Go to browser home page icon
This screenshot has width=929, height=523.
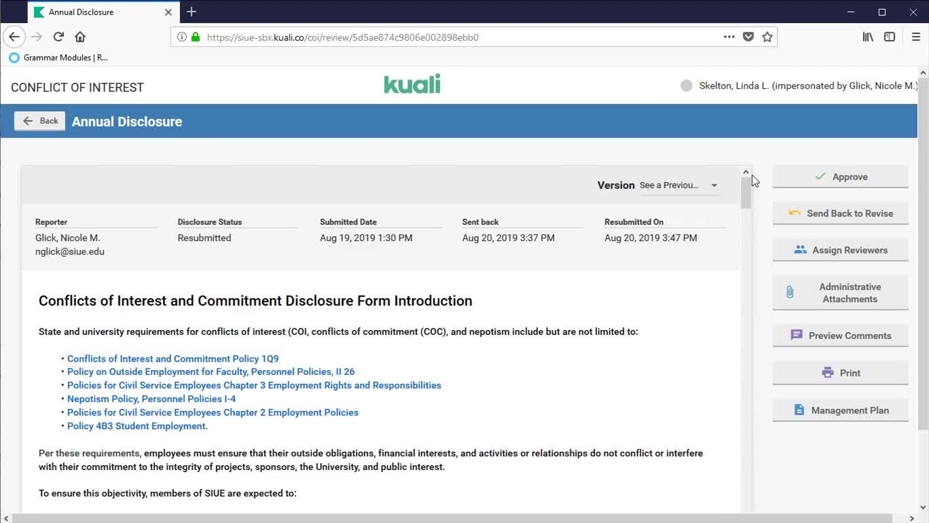pyautogui.click(x=80, y=37)
